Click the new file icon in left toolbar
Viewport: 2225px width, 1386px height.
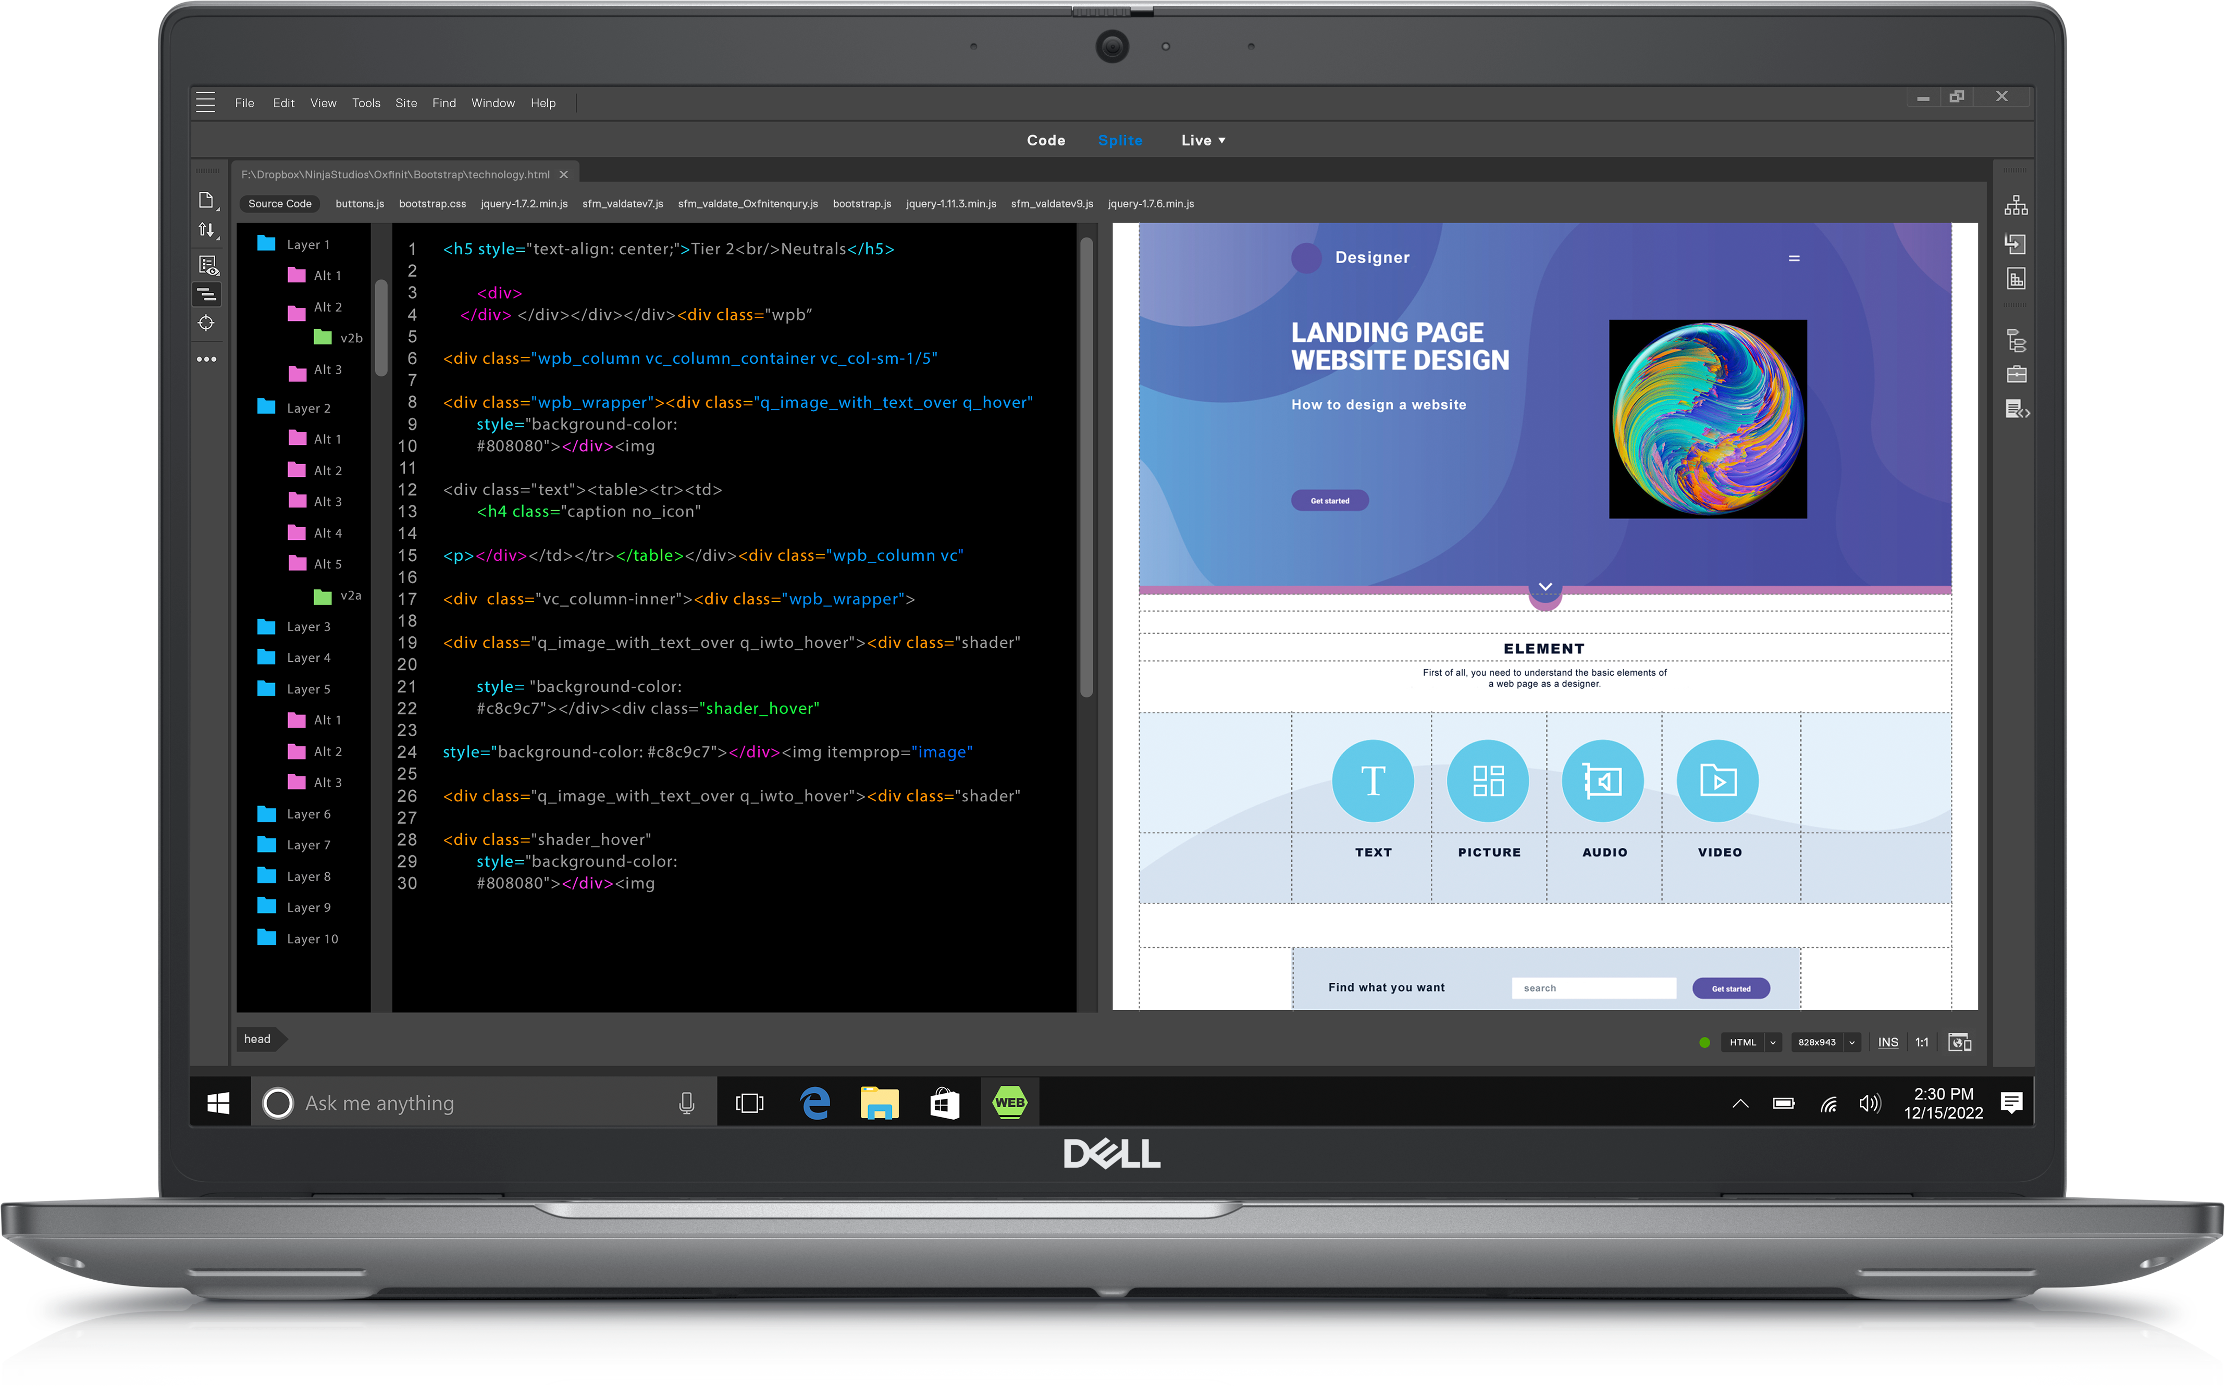tap(207, 201)
